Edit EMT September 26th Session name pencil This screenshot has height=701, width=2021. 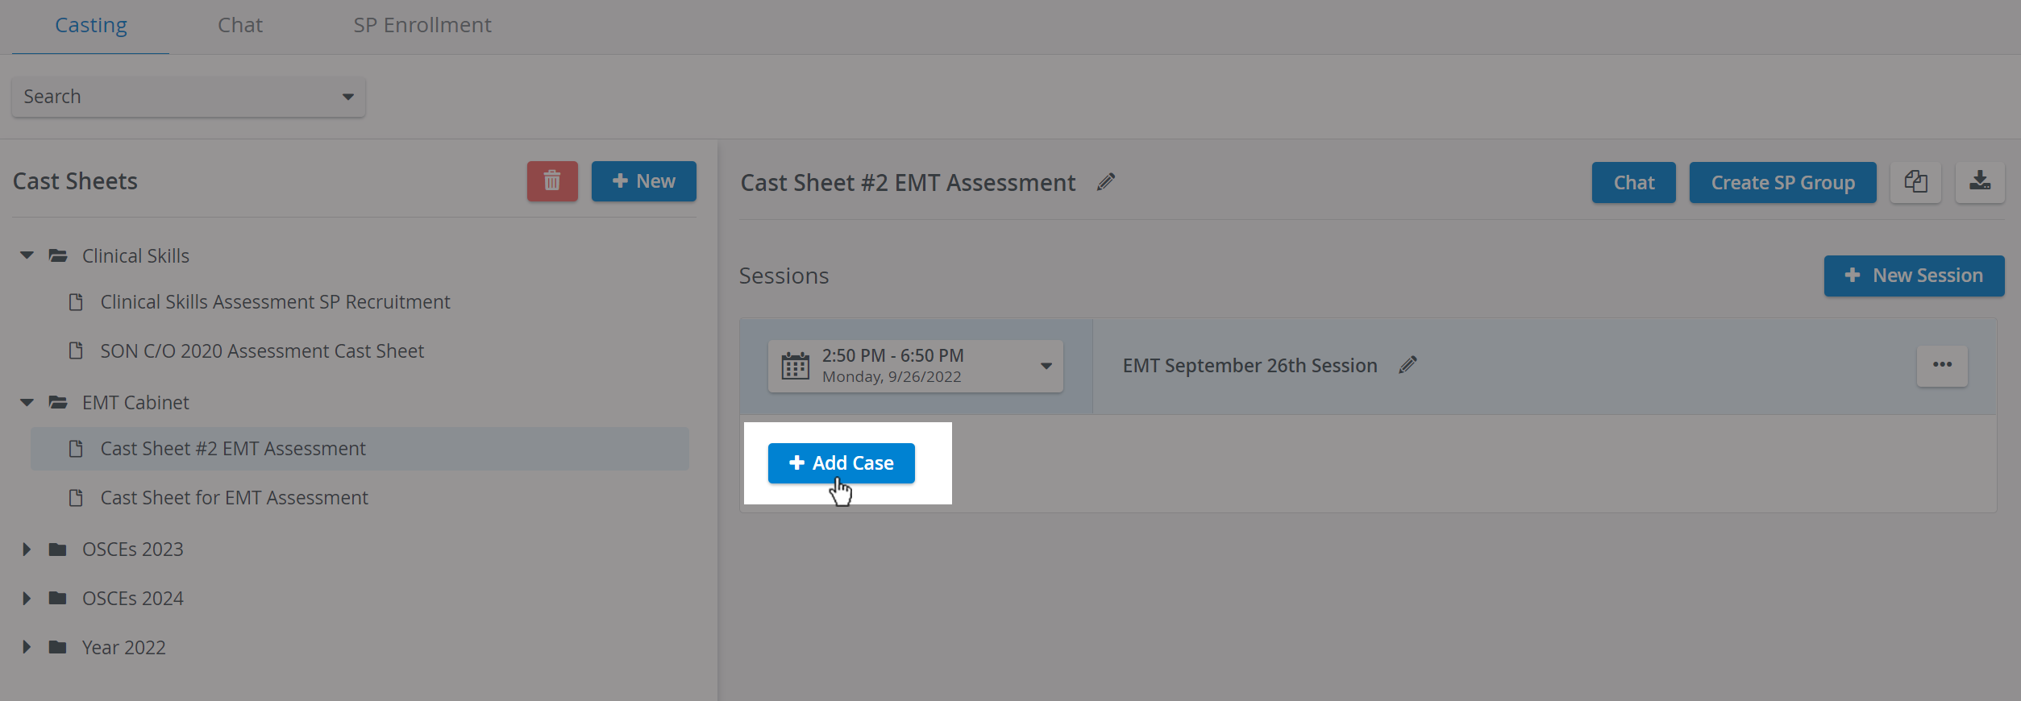click(1408, 365)
